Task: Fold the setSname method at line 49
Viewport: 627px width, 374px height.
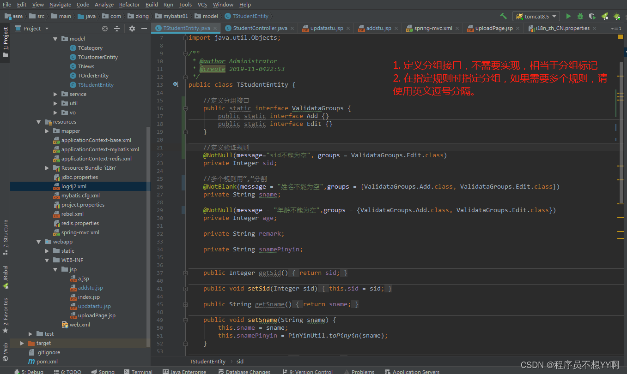Action: [x=185, y=320]
